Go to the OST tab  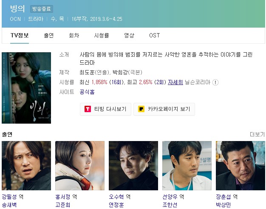pyautogui.click(x=154, y=35)
